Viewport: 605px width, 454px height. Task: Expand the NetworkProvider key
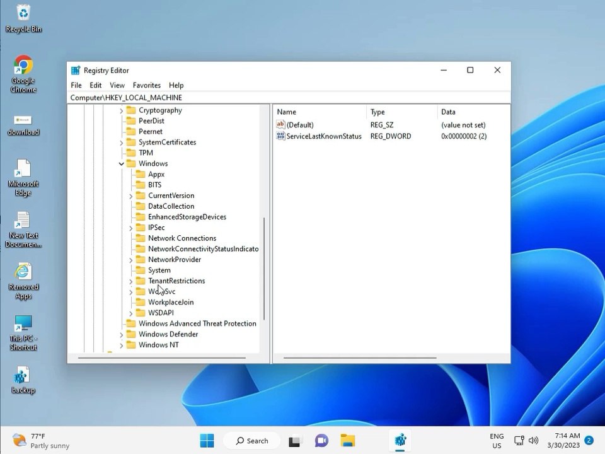coord(131,260)
